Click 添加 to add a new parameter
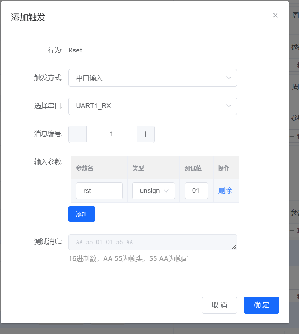This screenshot has width=299, height=334. (x=82, y=214)
